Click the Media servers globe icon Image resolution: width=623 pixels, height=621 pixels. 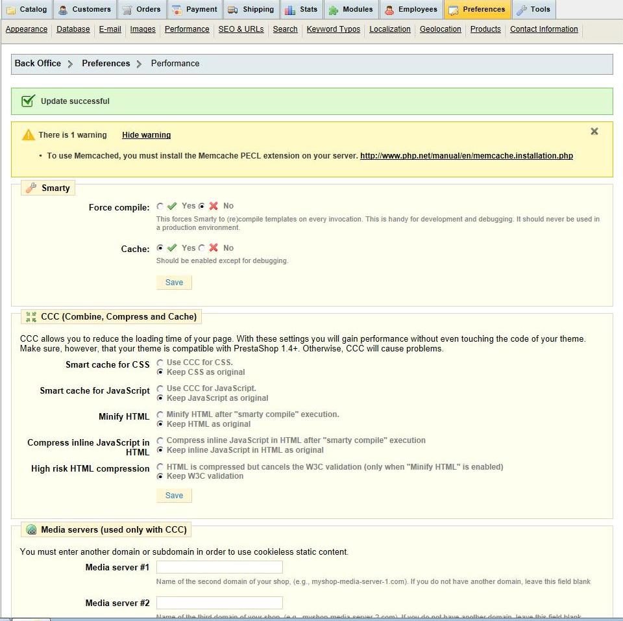coord(31,529)
